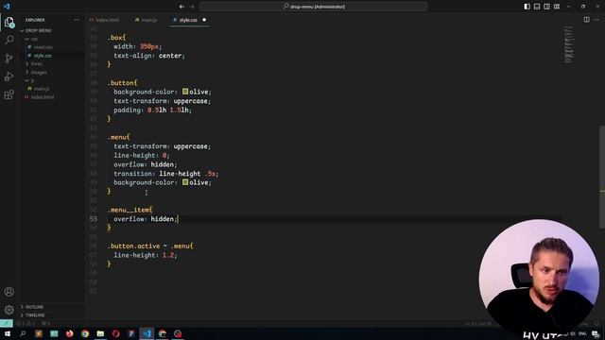Select the style.css editor tab
The image size is (605, 340).
(x=188, y=20)
